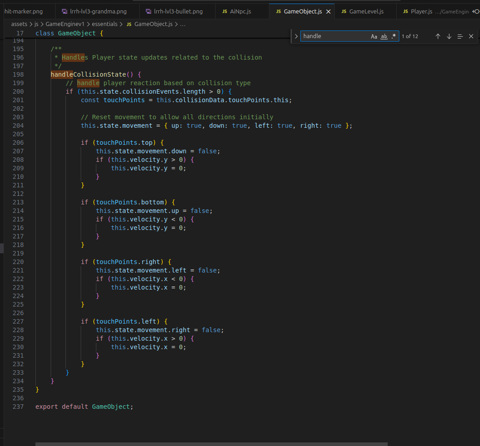
Task: Enable Use Regular Expression search
Action: 394,36
